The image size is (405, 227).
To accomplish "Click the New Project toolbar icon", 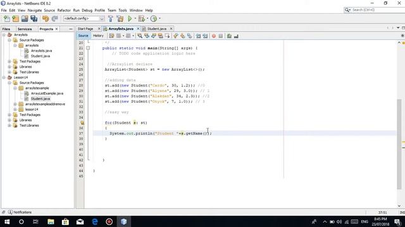I will (x=15, y=18).
